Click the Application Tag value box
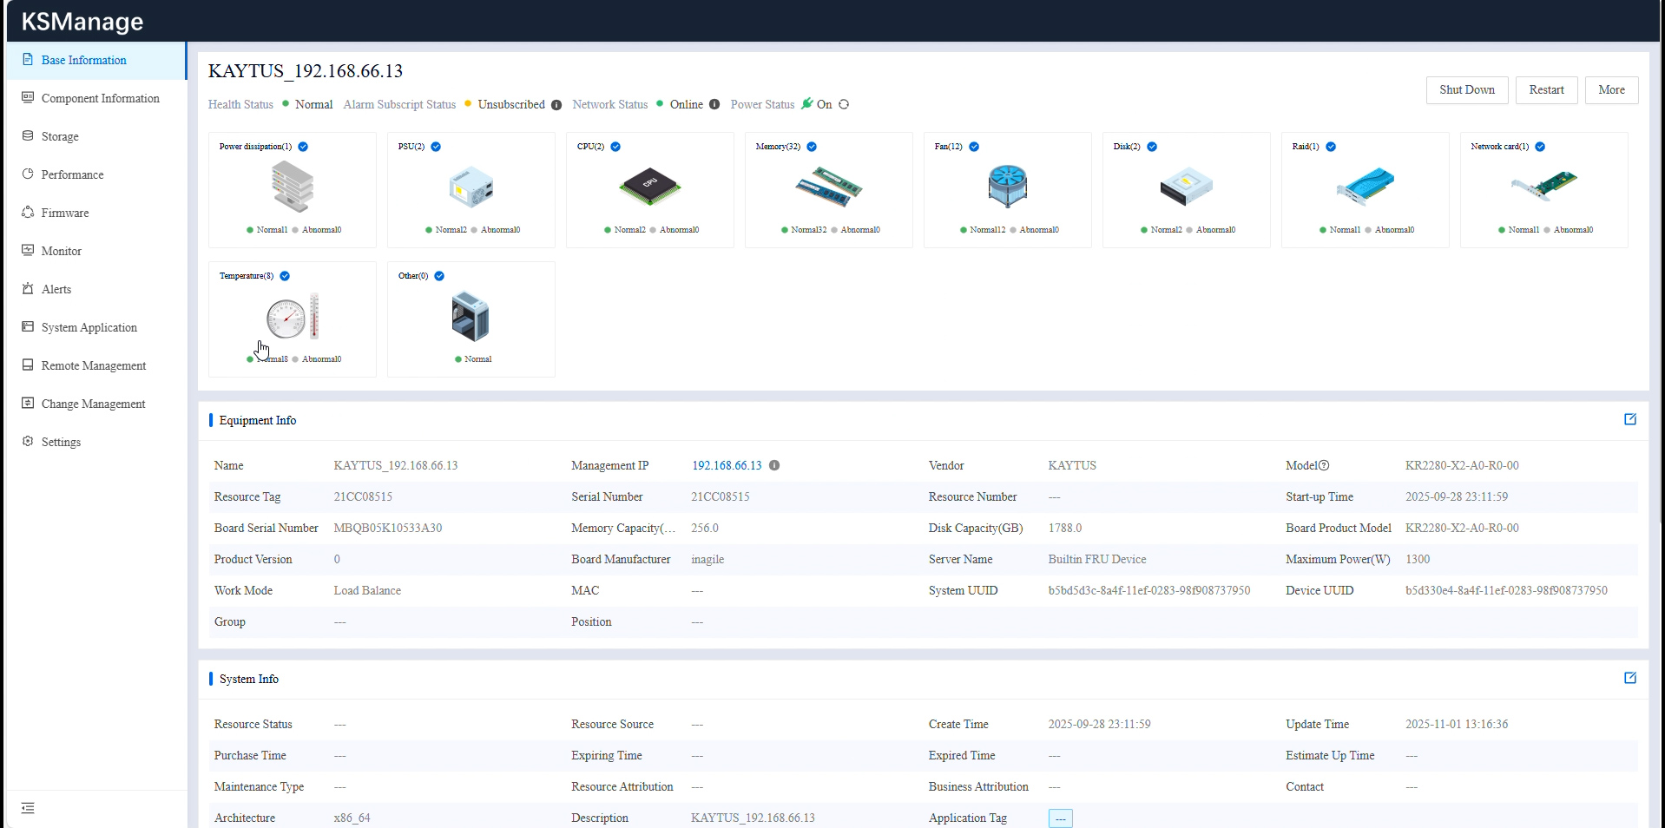The width and height of the screenshot is (1665, 828). pos(1060,818)
